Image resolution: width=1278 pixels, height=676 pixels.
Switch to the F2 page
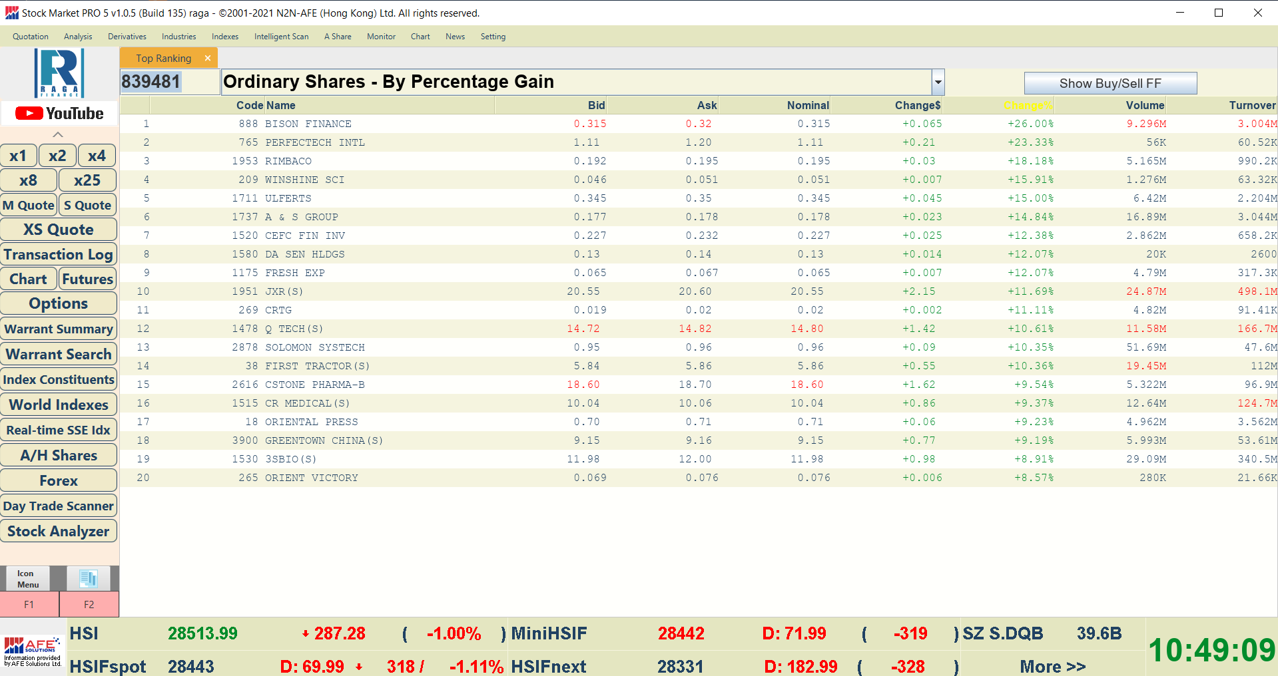pos(89,604)
